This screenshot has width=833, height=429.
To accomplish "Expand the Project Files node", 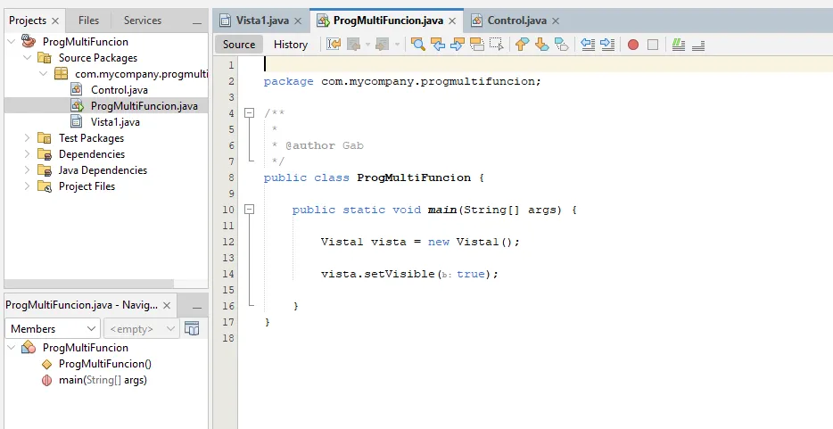I will pos(28,186).
